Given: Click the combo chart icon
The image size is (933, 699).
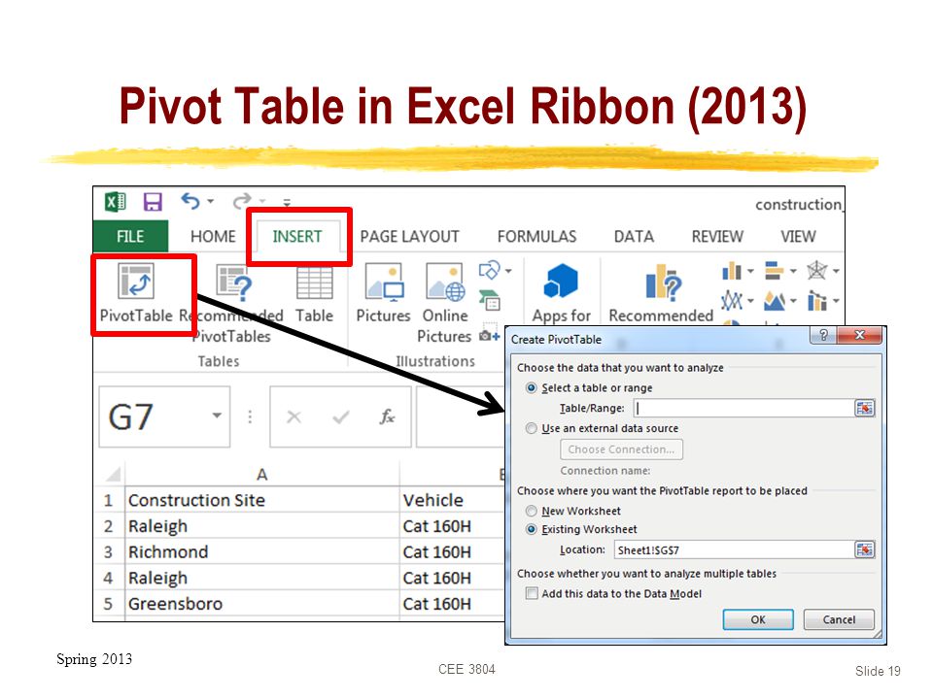Looking at the screenshot, I should 817,301.
